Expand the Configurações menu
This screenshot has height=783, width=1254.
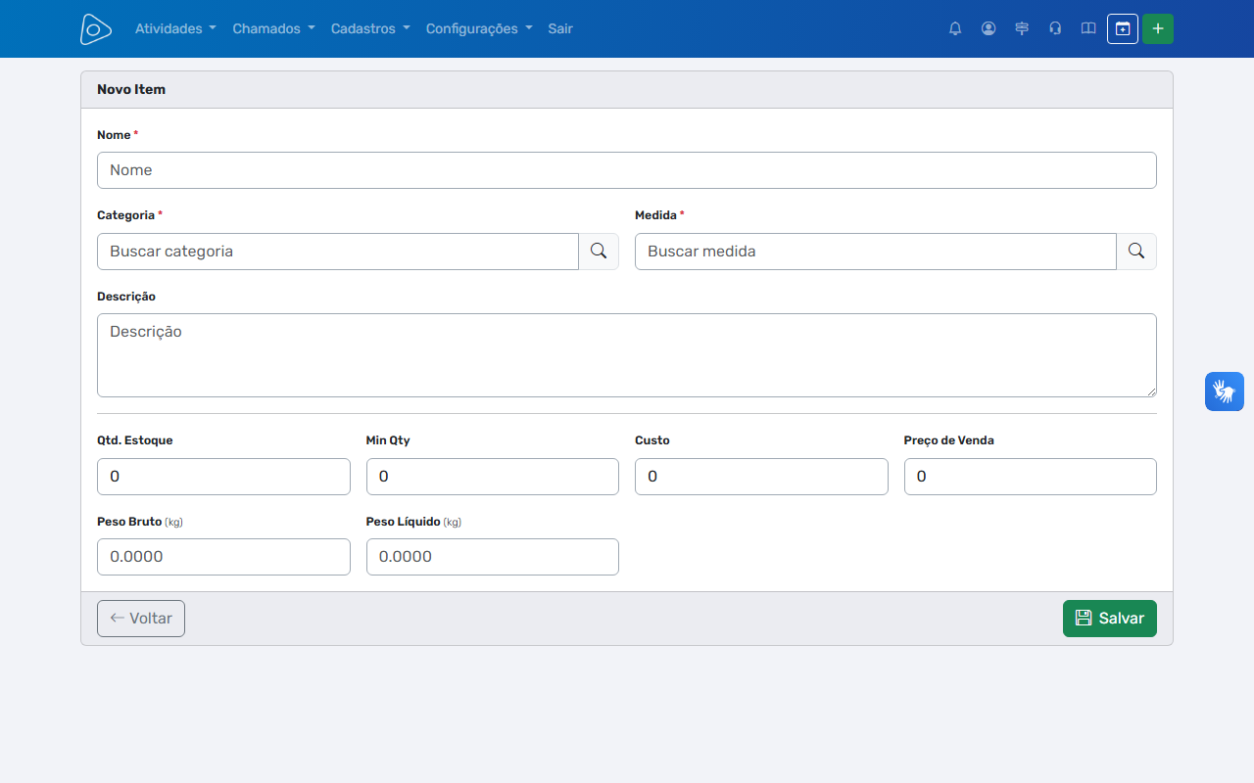[x=479, y=28]
